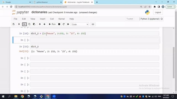This screenshot has height=99, width=177.
Task: Cut selected cells with the scissors icon
Action: point(24,24)
